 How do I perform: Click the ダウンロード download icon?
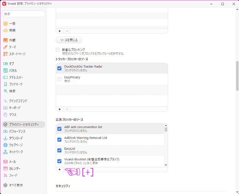coord(5,138)
